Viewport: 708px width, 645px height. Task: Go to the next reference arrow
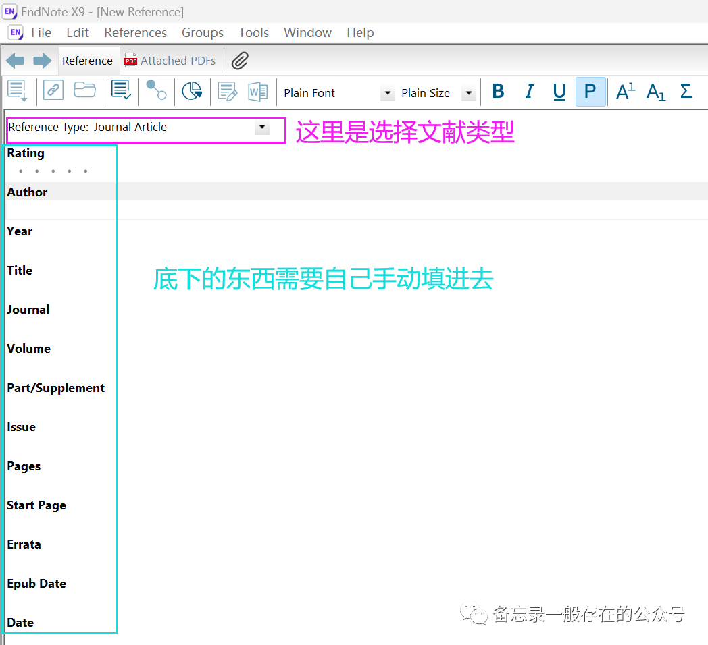coord(43,61)
